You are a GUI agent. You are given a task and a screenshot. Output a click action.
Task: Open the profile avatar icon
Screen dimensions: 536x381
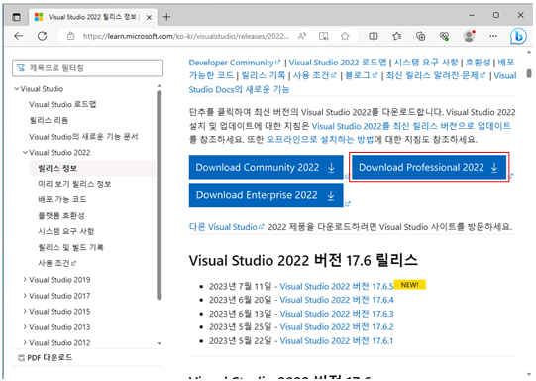469,36
